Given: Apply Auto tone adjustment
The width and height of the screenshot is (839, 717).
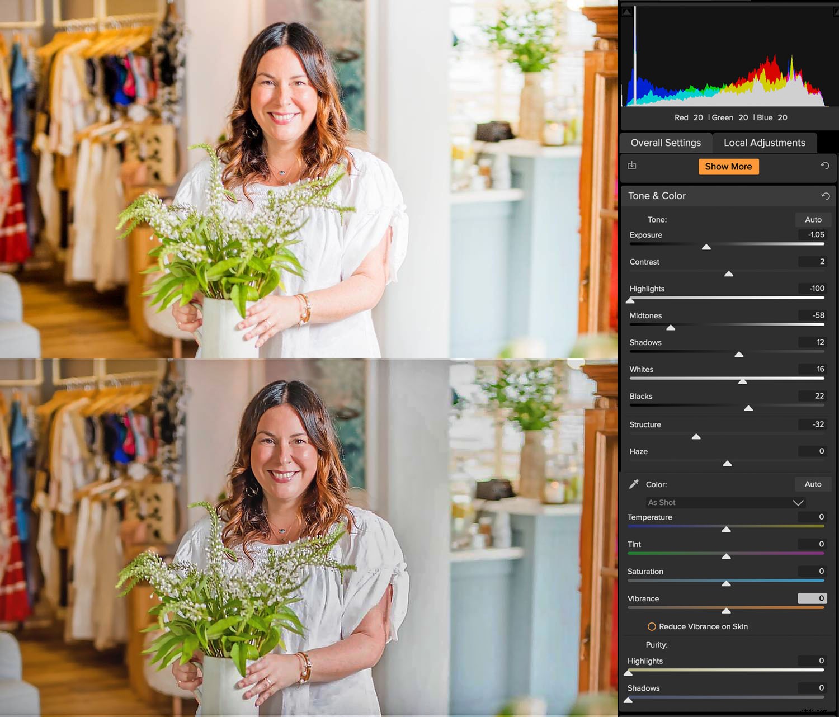Looking at the screenshot, I should 813,219.
